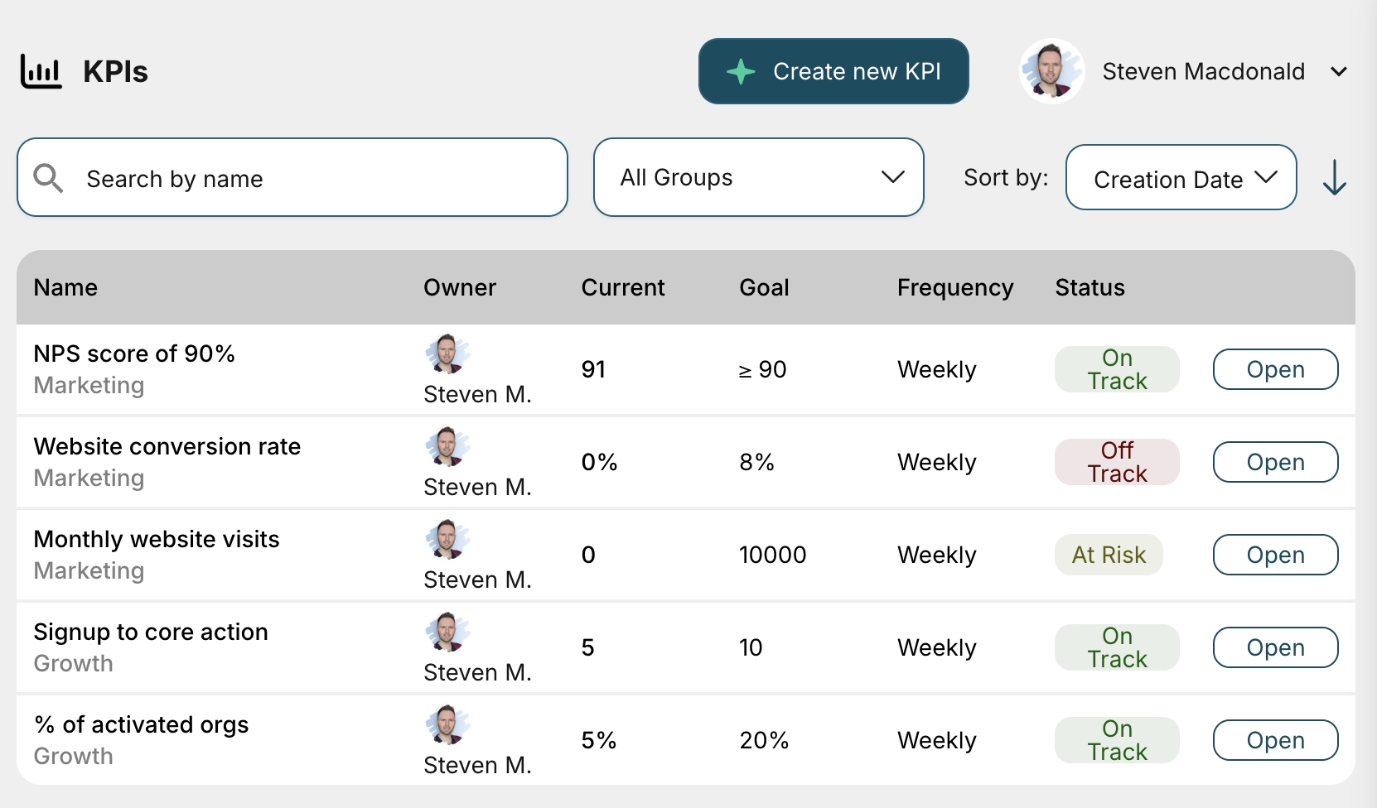The height and width of the screenshot is (808, 1377).
Task: Click the KPIs bar chart icon
Action: (41, 72)
